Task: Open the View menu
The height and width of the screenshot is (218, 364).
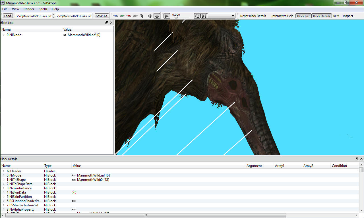Action: click(x=15, y=9)
